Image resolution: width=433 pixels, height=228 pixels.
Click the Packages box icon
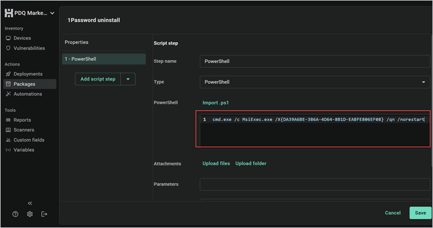coord(8,84)
